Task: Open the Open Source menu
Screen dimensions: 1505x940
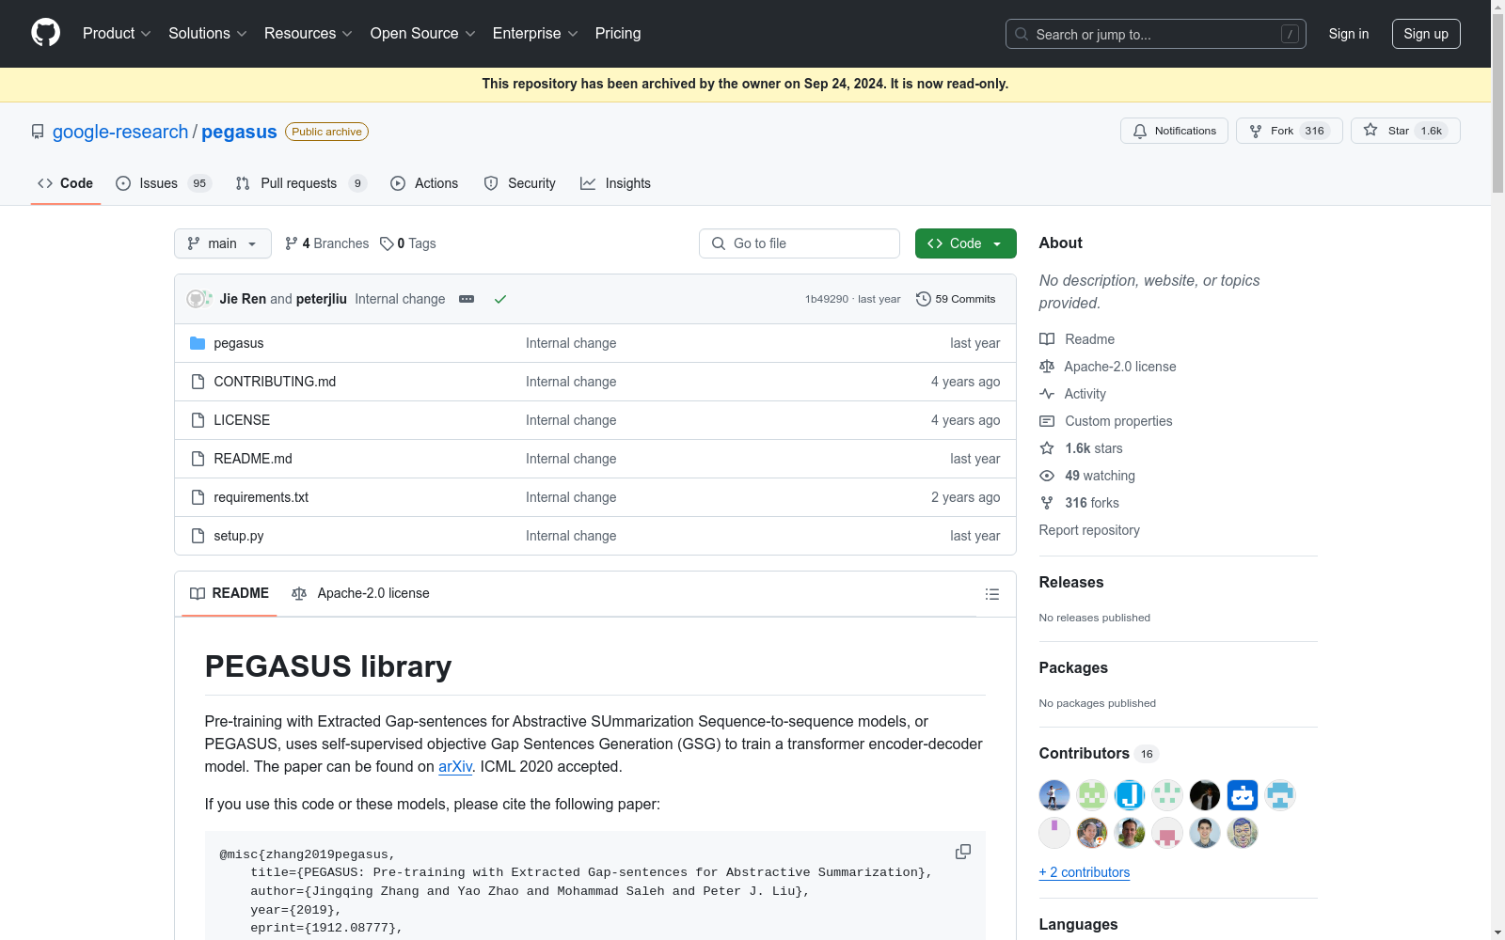Action: (423, 34)
